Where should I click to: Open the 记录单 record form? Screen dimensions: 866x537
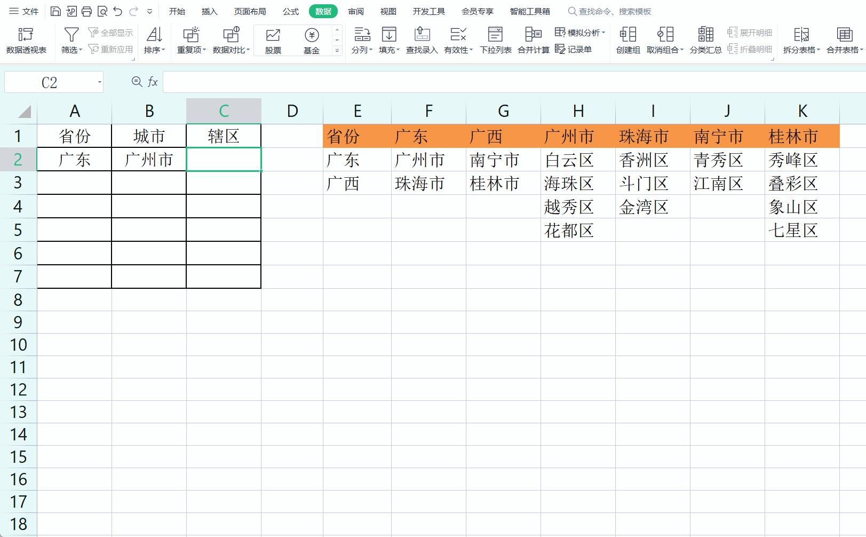tap(574, 49)
